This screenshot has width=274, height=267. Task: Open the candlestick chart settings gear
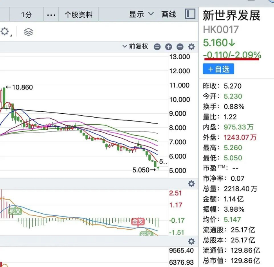(x=191, y=47)
